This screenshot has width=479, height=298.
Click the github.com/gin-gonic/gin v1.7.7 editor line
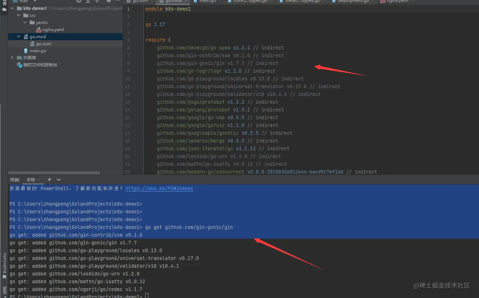coord(217,63)
